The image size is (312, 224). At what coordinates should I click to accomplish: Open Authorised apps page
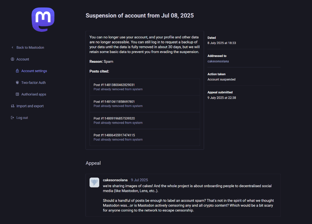[34, 94]
